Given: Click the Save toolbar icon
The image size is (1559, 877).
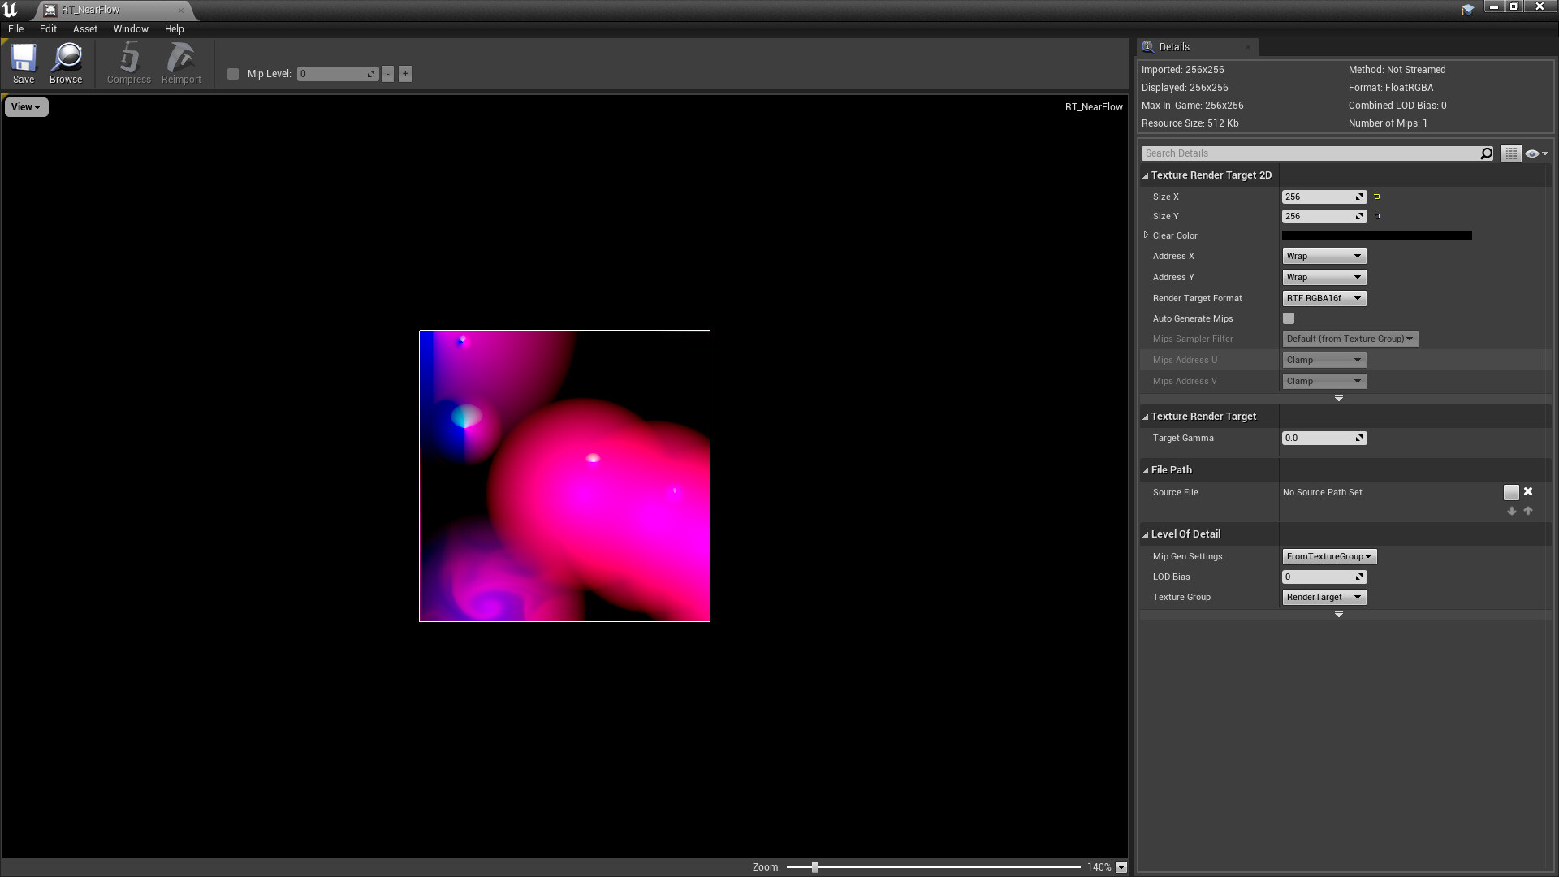Looking at the screenshot, I should coord(23,63).
